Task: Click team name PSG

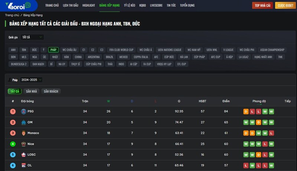Action: (30, 111)
